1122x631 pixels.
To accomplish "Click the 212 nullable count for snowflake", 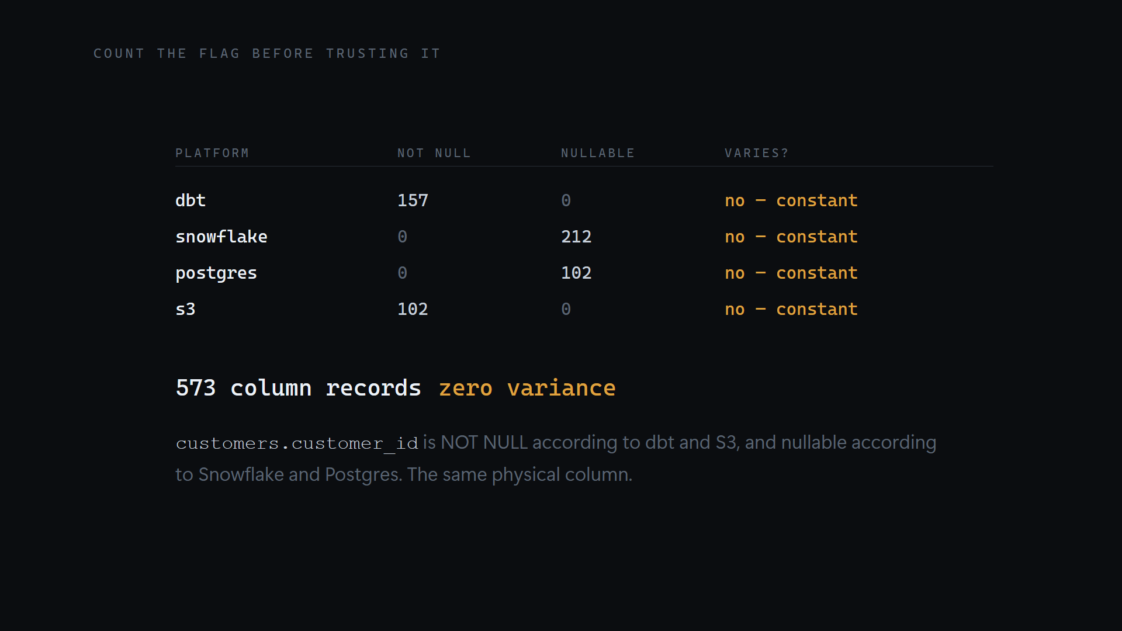I will 576,237.
